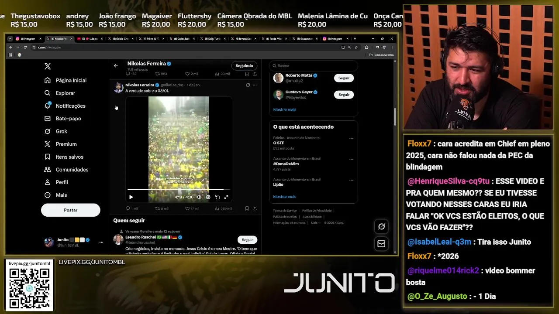Viewport: 559px width, 314px height.
Task: Click the Seguindo button on the Nikolas Ferreira profile
Action: pyautogui.click(x=244, y=66)
